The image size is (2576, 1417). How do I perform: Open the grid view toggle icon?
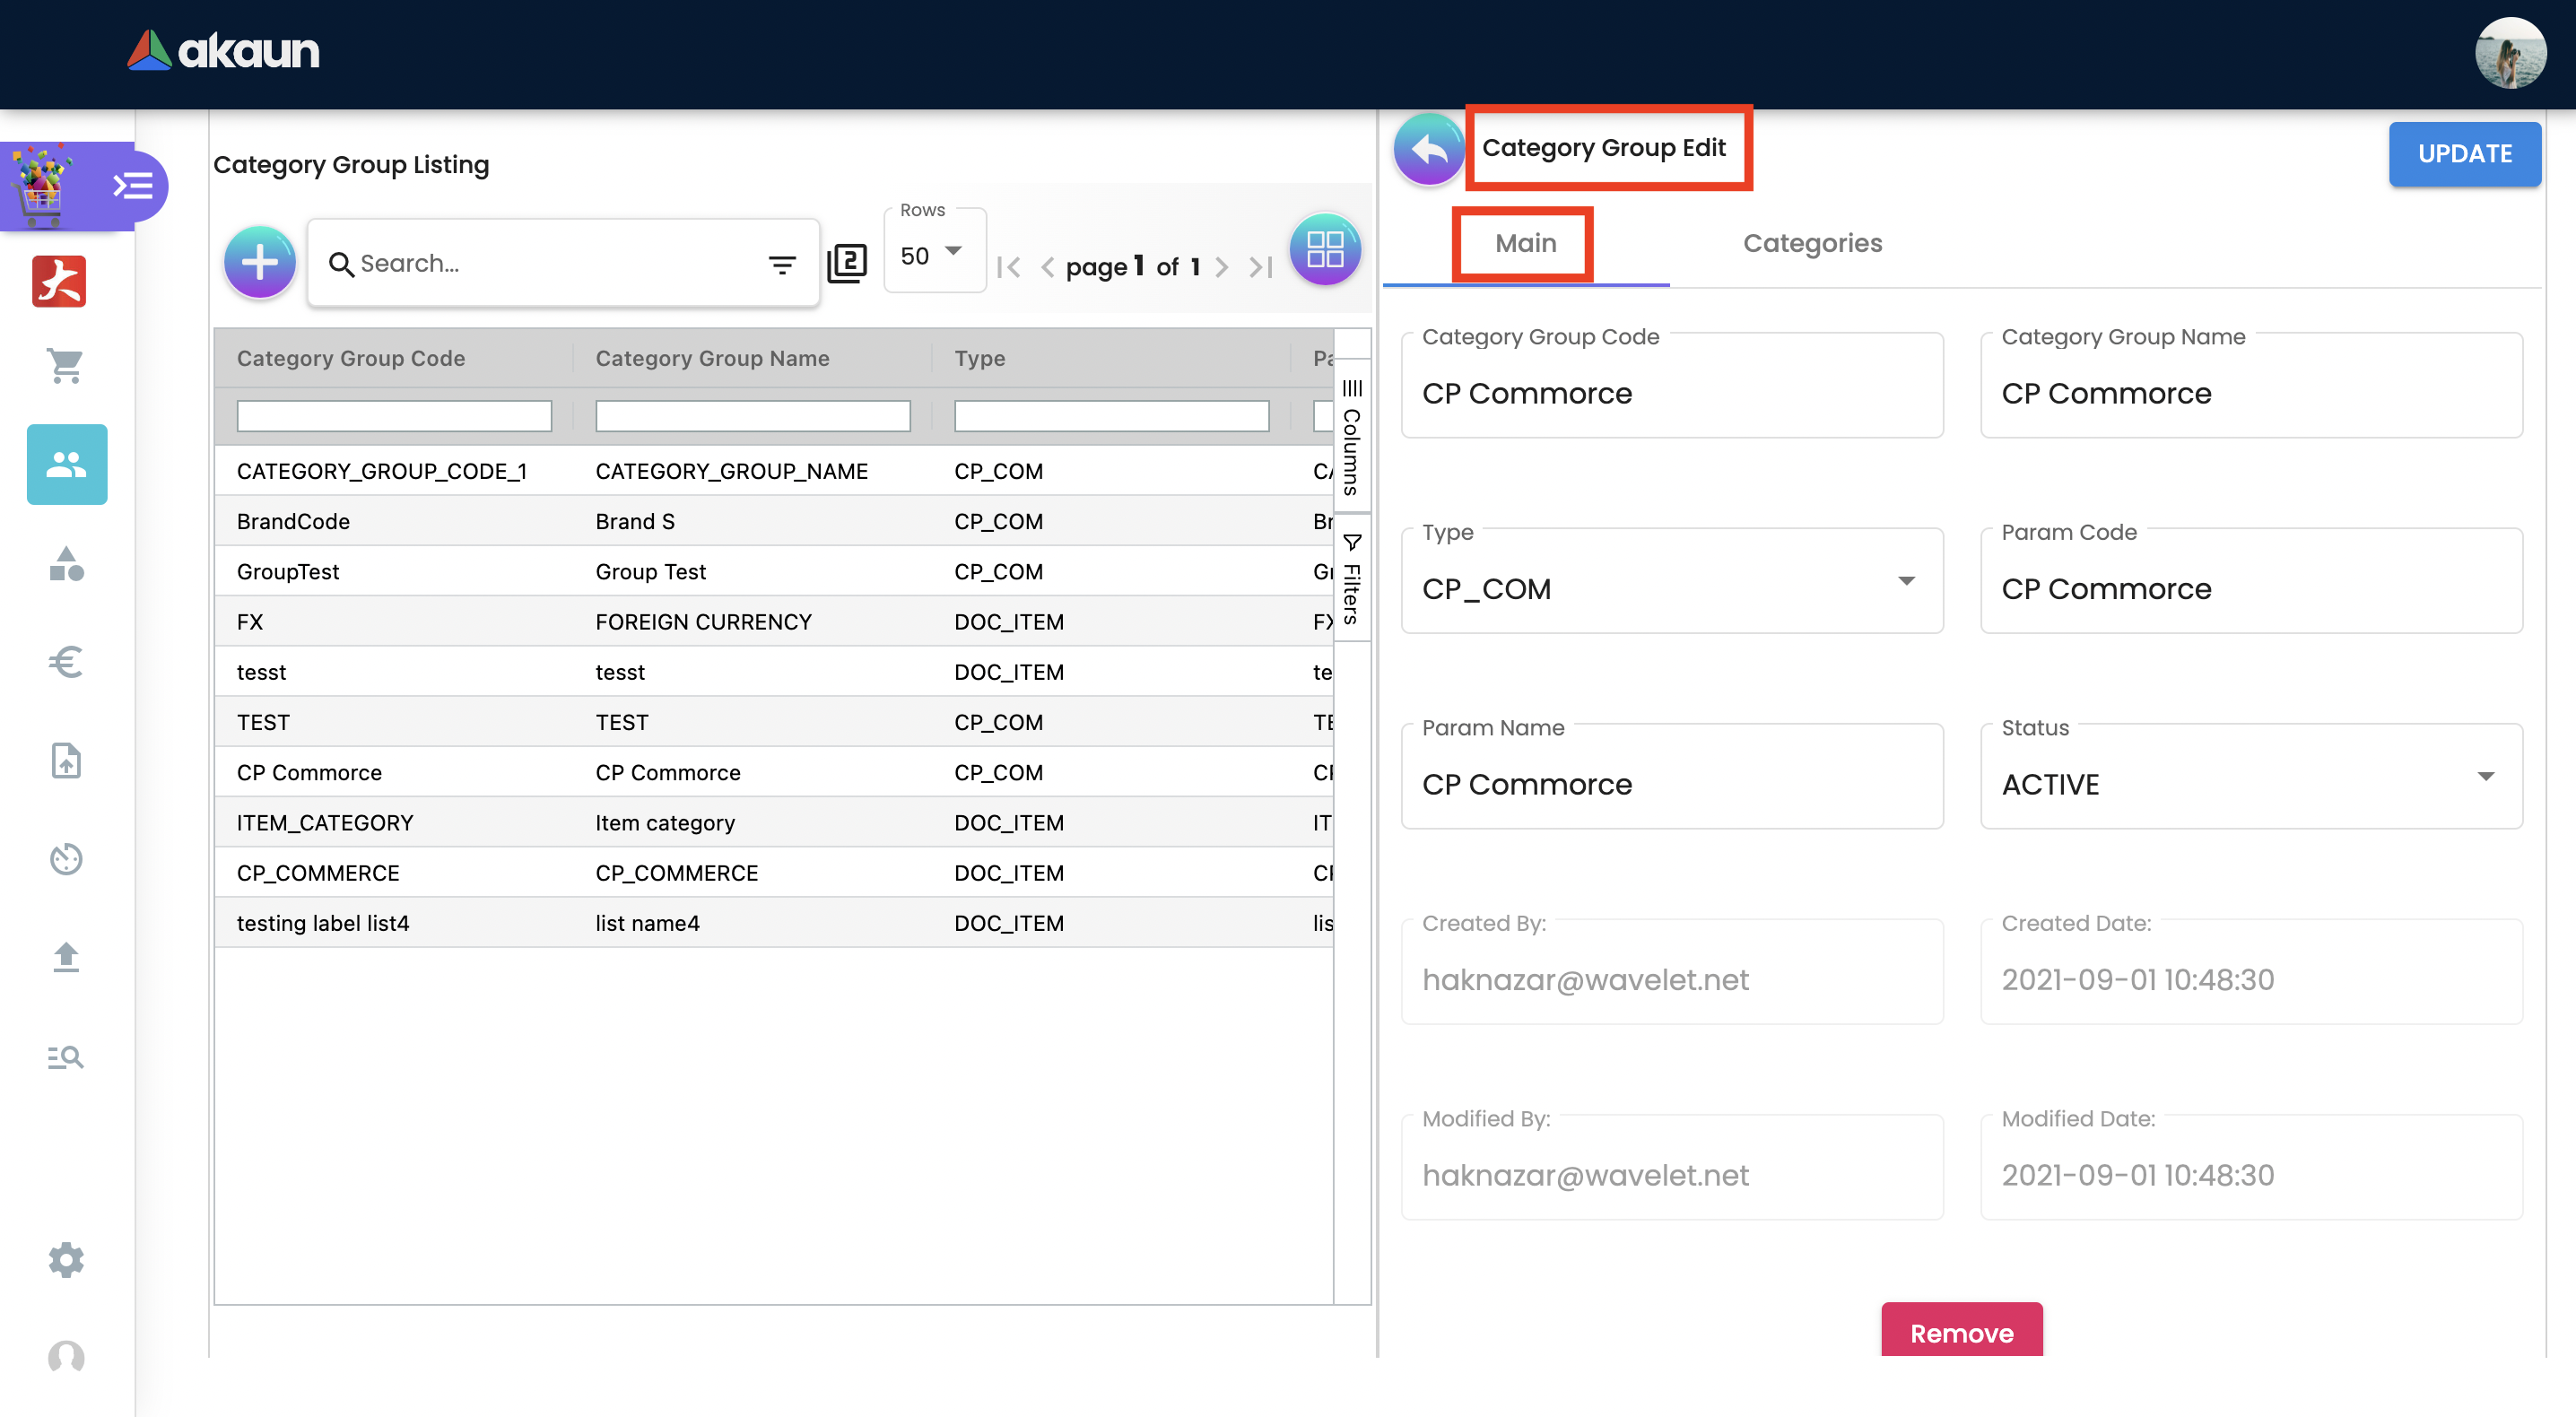(1324, 249)
